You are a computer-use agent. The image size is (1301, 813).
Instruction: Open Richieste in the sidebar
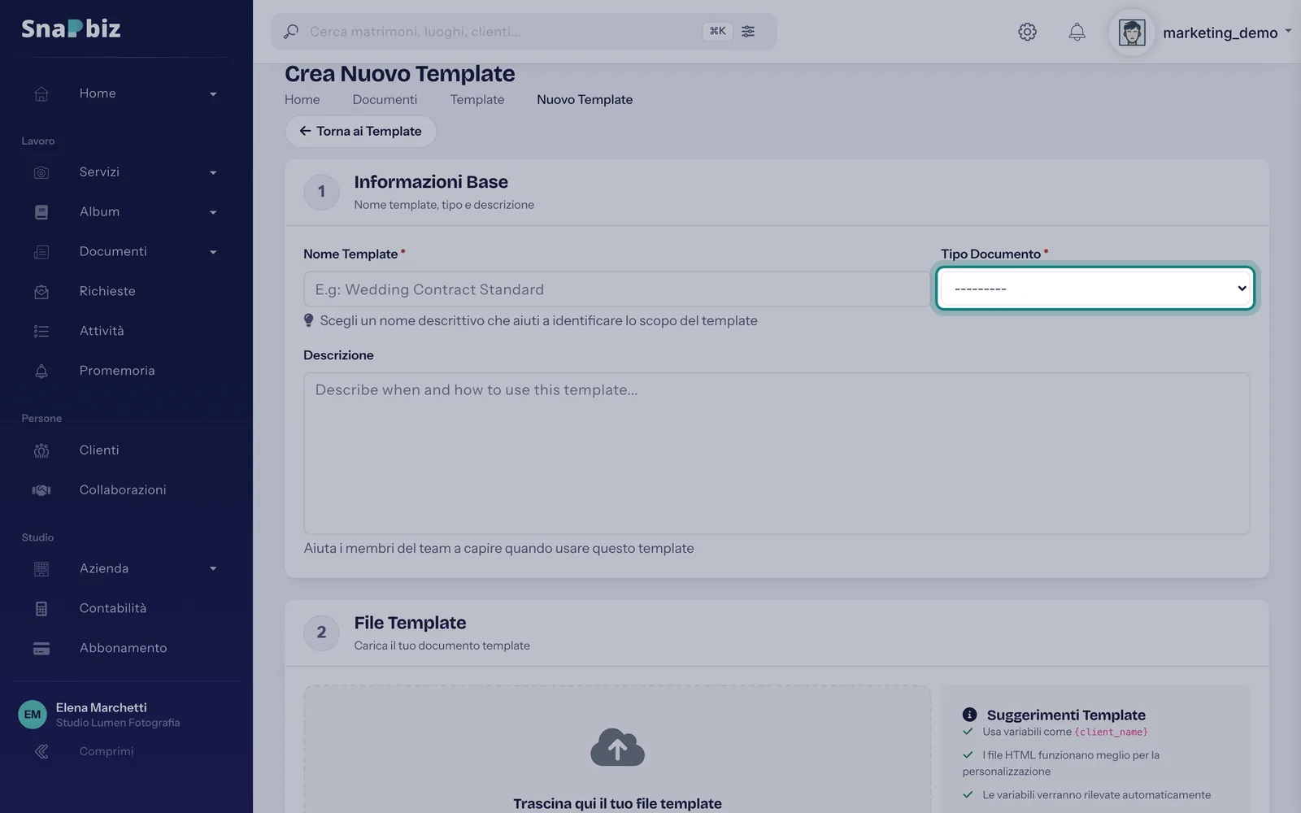pyautogui.click(x=107, y=291)
